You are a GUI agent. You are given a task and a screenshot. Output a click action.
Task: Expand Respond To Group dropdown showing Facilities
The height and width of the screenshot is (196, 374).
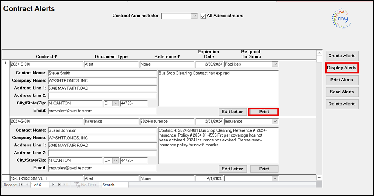point(275,64)
